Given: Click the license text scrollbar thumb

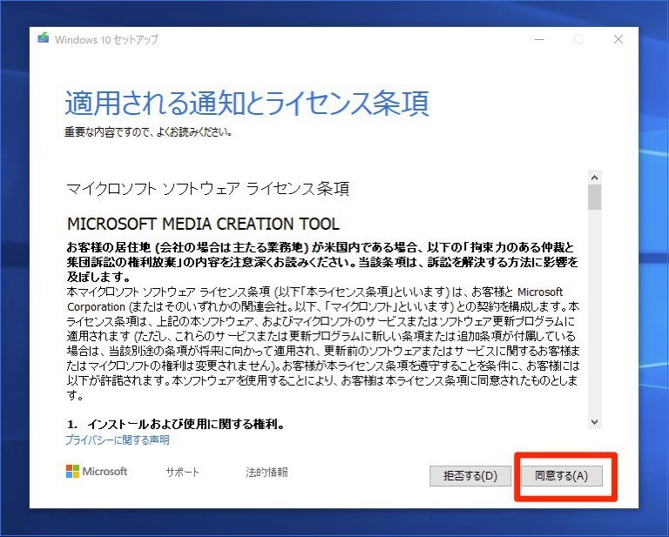Looking at the screenshot, I should pyautogui.click(x=595, y=198).
